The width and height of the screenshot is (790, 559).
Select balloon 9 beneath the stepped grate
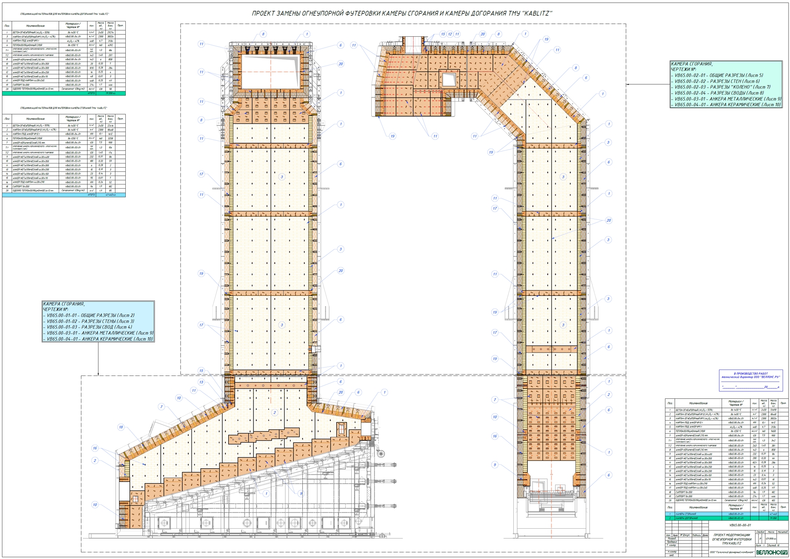pos(301,493)
